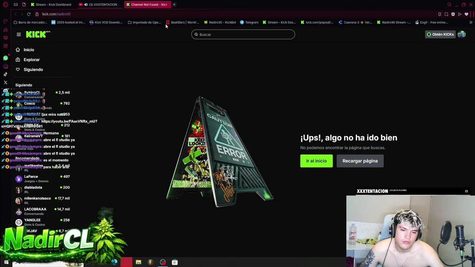
Task: Click the heart bookmark icon in toolbar
Action: 466,14
